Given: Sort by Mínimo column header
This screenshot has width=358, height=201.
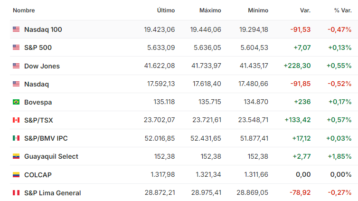Looking at the screenshot, I should tap(258, 10).
